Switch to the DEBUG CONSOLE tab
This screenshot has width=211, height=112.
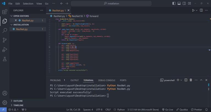pyautogui.click(x=107, y=80)
